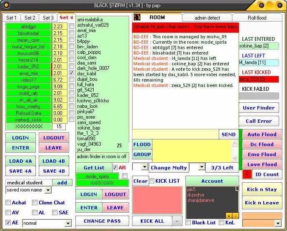287x231 pixels.
Task: Enable the AV checkbox
Action: (8, 212)
